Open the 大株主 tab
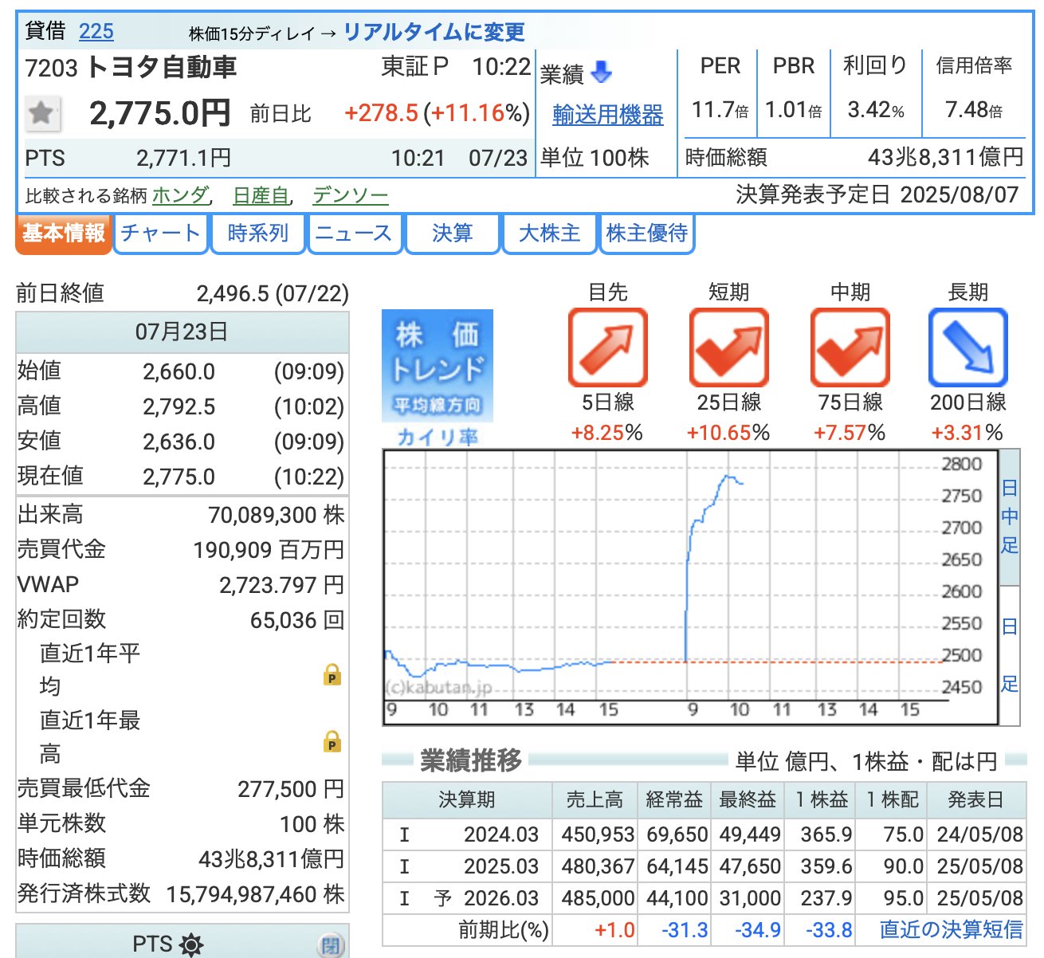This screenshot has width=1044, height=958. point(549,234)
